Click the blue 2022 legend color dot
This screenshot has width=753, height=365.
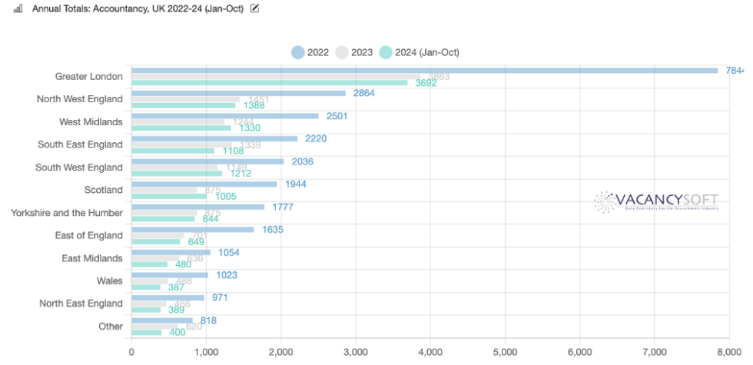pyautogui.click(x=297, y=52)
